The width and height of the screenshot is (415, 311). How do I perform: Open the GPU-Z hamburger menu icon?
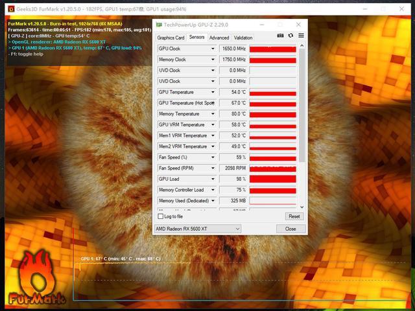tap(301, 36)
